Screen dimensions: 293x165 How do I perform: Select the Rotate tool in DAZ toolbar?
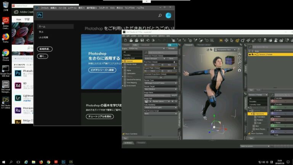pyautogui.click(x=243, y=40)
